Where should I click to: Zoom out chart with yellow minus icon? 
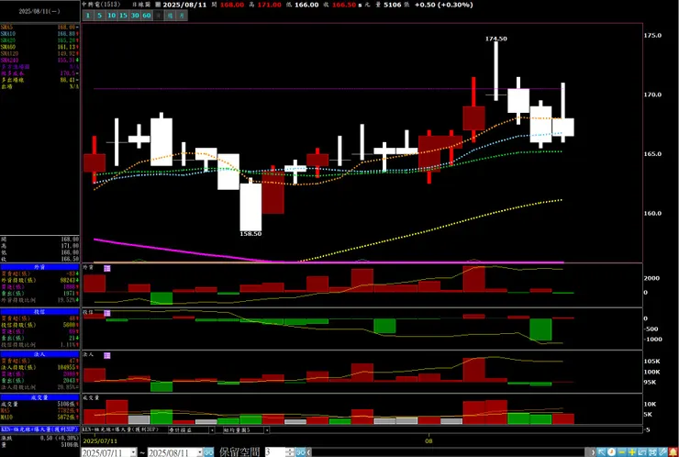[622, 451]
